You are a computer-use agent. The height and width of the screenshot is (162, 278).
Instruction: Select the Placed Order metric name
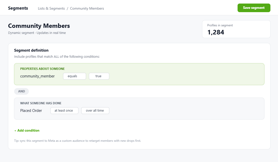point(31,111)
